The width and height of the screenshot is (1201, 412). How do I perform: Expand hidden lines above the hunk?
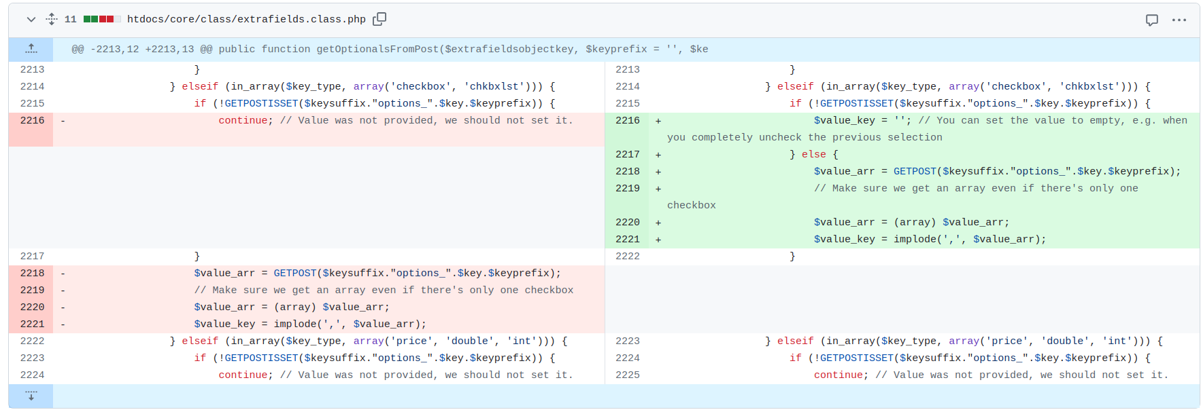click(31, 49)
